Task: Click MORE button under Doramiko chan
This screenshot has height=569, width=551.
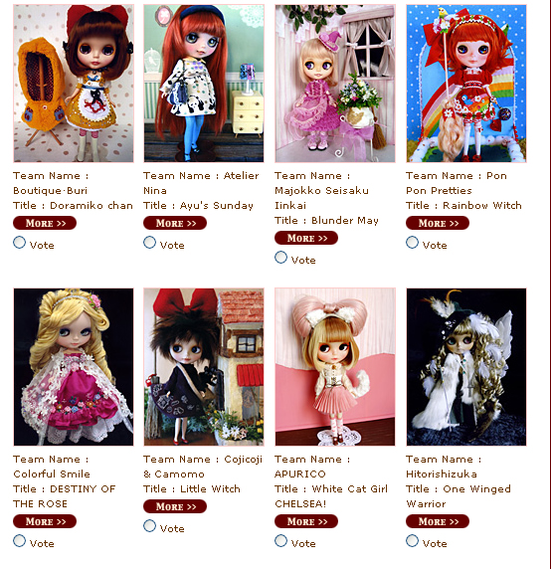Action: [x=45, y=223]
